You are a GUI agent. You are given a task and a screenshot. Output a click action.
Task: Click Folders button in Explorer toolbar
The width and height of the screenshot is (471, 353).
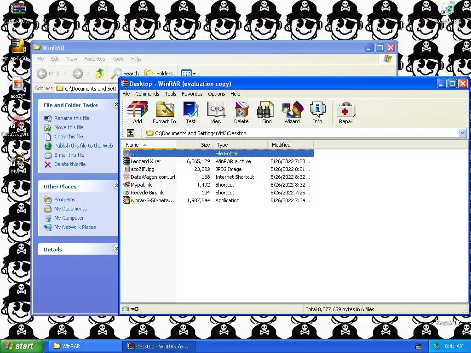(159, 74)
